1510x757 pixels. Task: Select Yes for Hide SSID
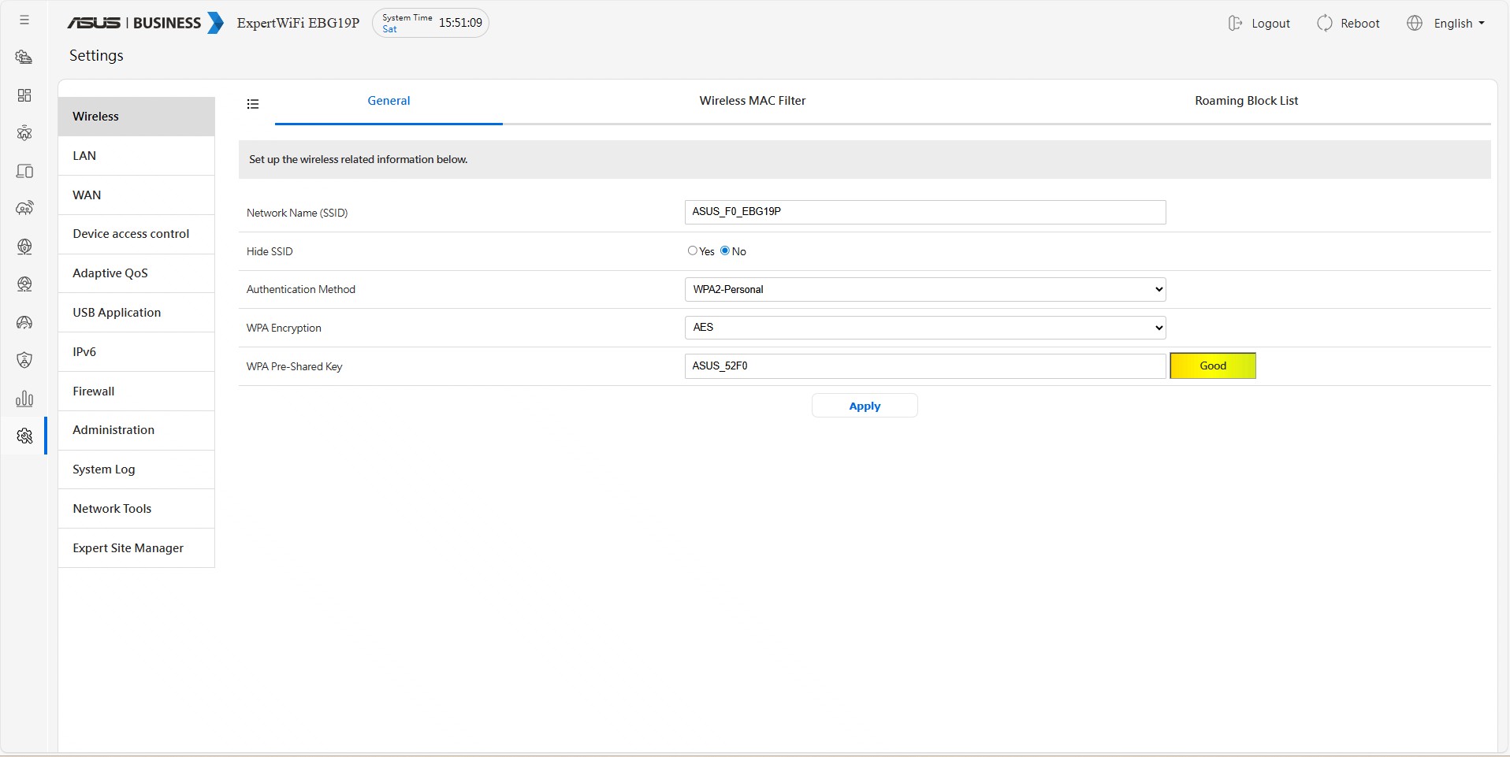693,250
